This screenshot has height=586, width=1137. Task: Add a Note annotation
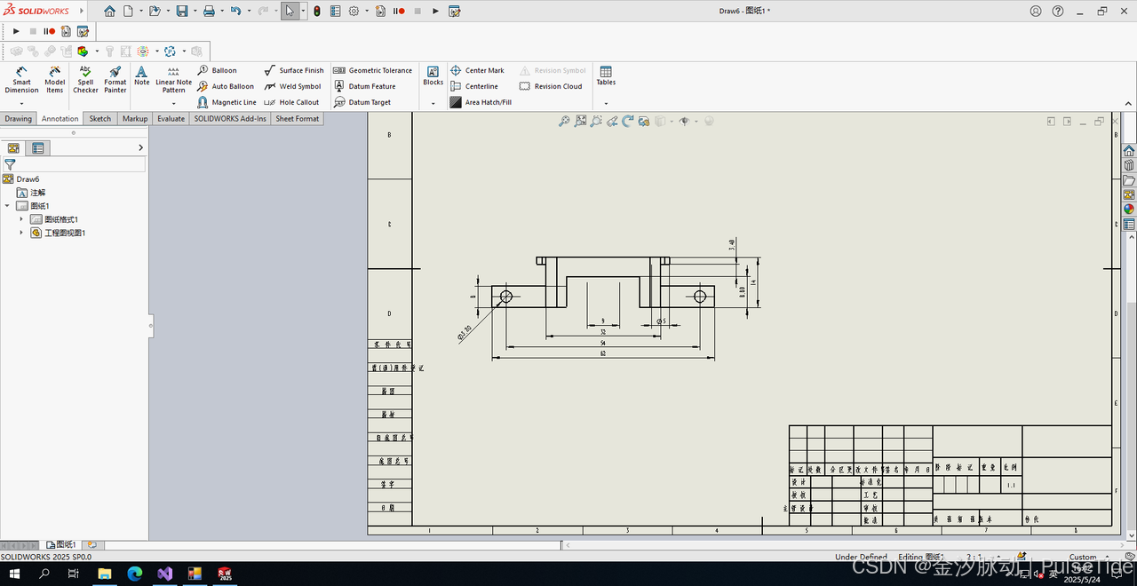[142, 75]
